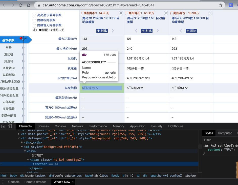Expand the th element node

point(22,142)
